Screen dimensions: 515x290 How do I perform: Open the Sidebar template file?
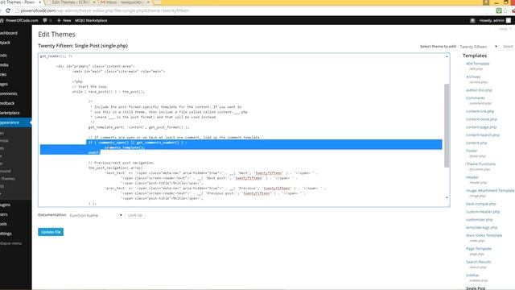coord(472,275)
